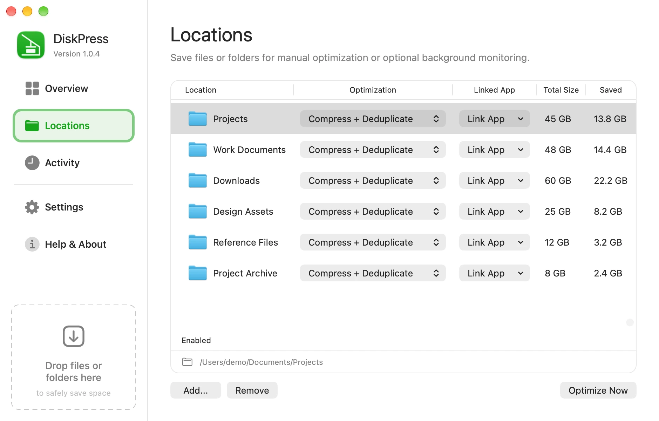Open optimization dropdown for Projects
Screen dimensions: 659x421
click(x=373, y=119)
